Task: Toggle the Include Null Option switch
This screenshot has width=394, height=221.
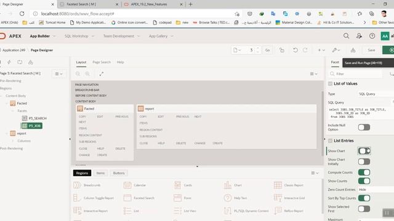Action: (364, 127)
